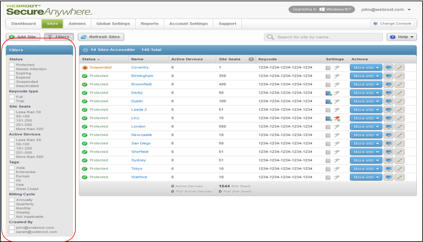The height and width of the screenshot is (242, 423).
Task: Check the Protected status filter
Action: [12, 65]
